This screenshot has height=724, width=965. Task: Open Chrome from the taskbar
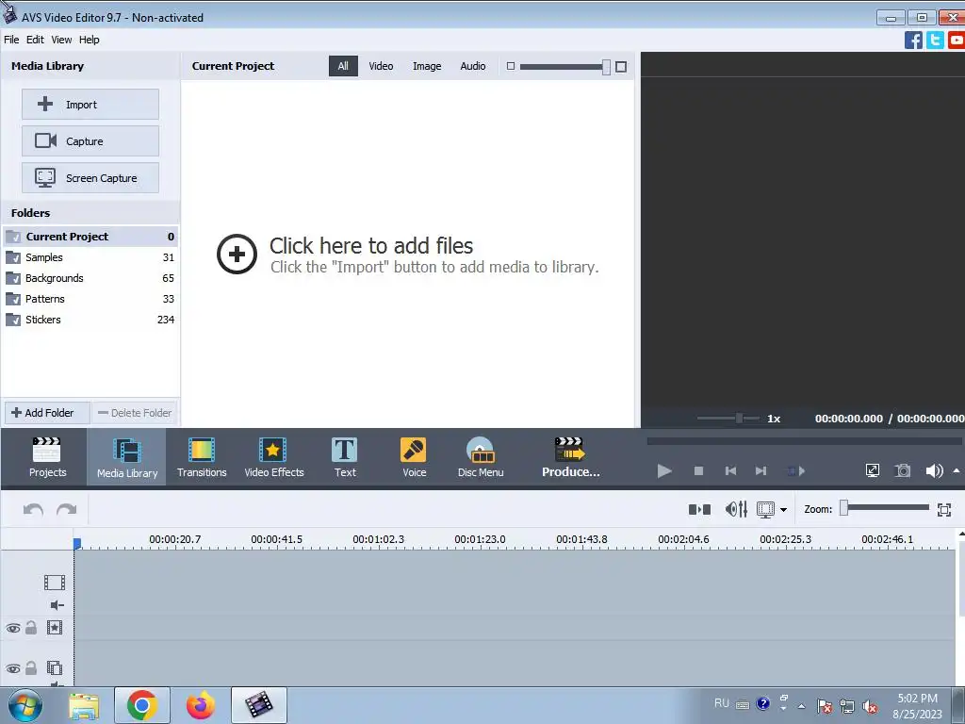click(x=142, y=705)
